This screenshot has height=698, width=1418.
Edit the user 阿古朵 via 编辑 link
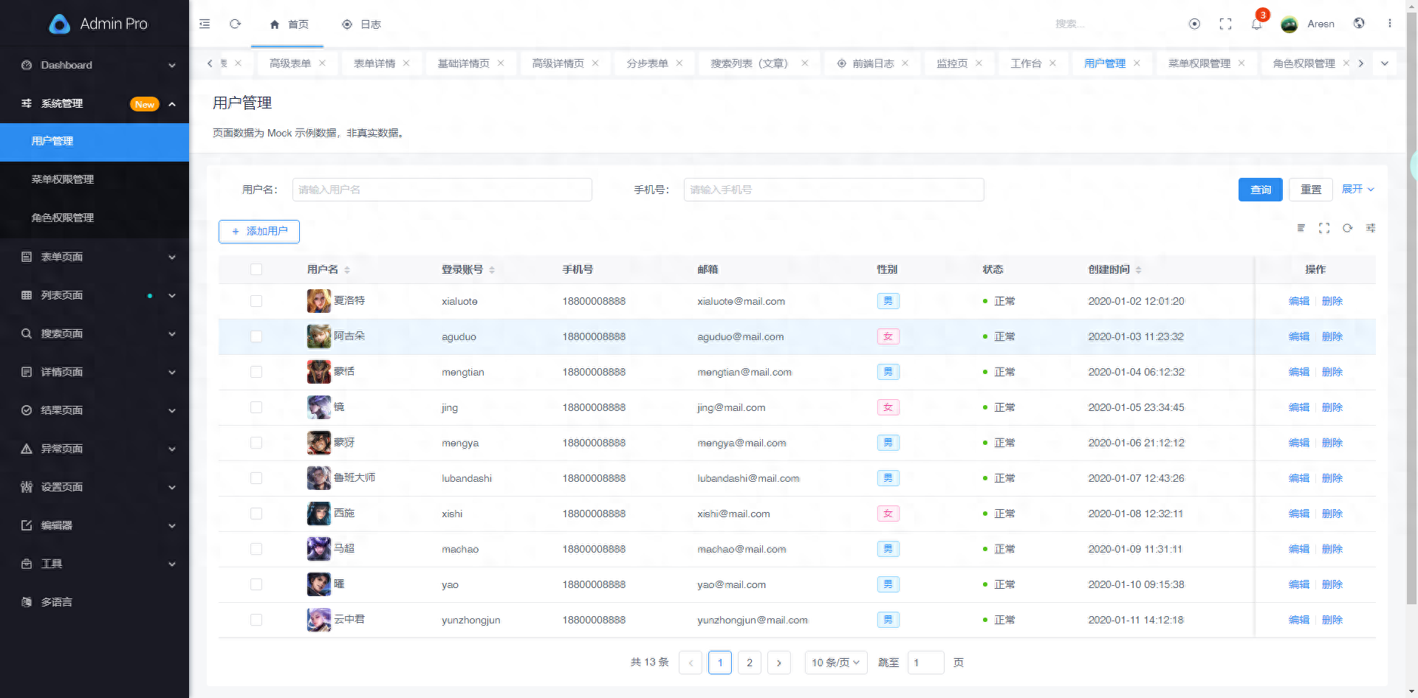tap(1298, 336)
